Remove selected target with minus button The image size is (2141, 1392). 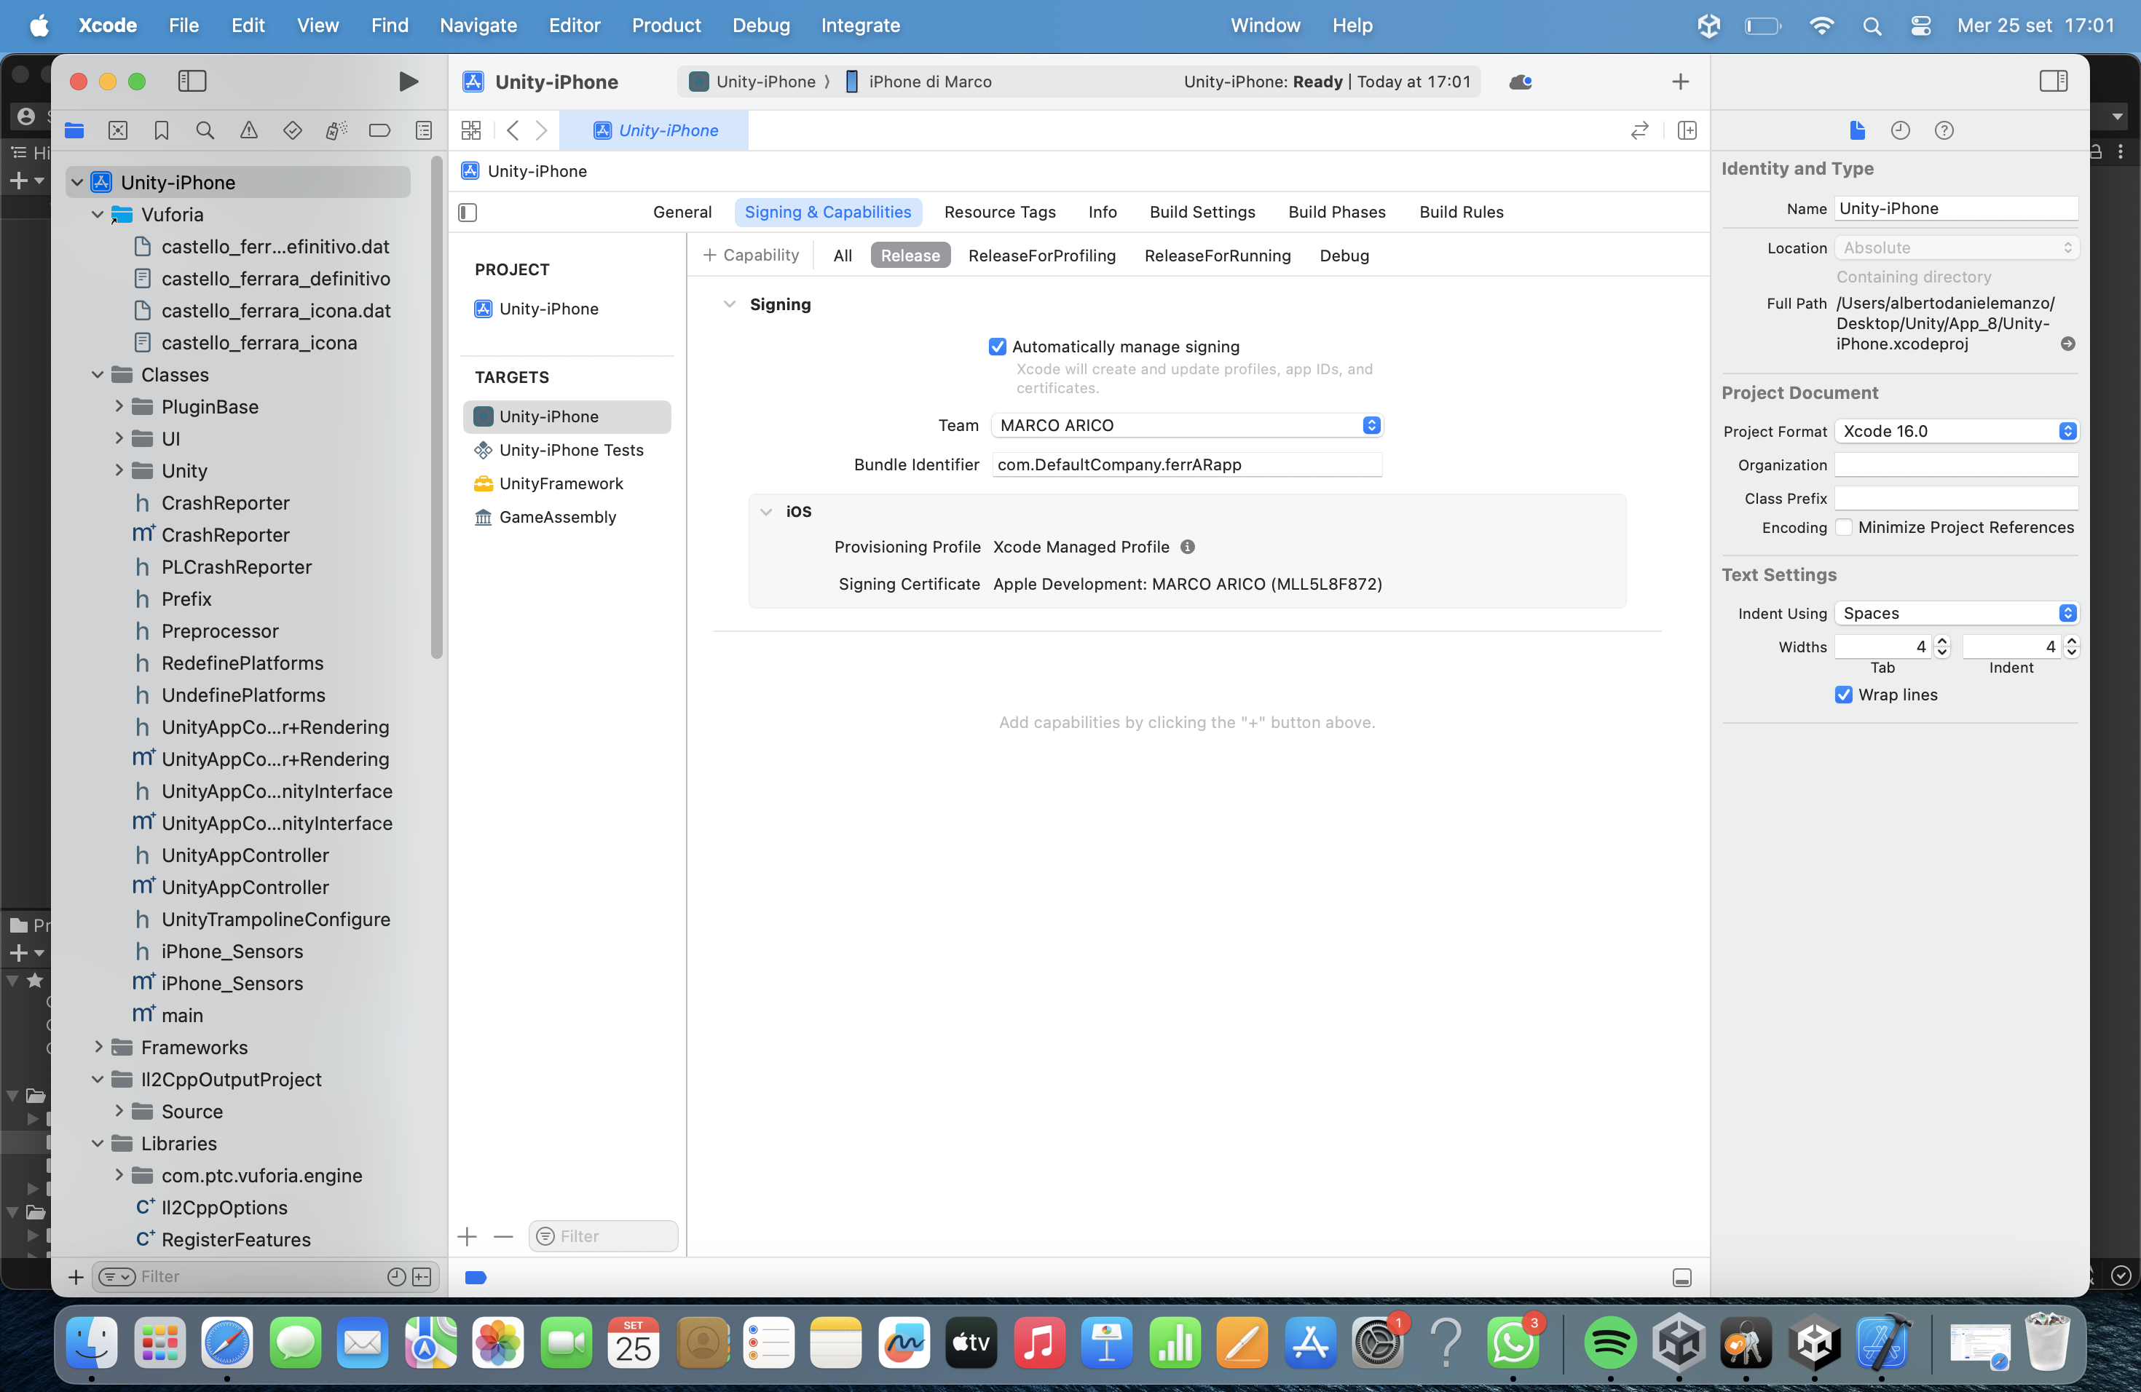[504, 1236]
